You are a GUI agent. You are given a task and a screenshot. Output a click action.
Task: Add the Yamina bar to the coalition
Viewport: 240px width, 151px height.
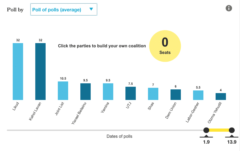pyautogui.click(x=108, y=92)
